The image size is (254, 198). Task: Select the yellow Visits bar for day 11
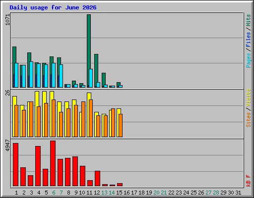pos(89,115)
